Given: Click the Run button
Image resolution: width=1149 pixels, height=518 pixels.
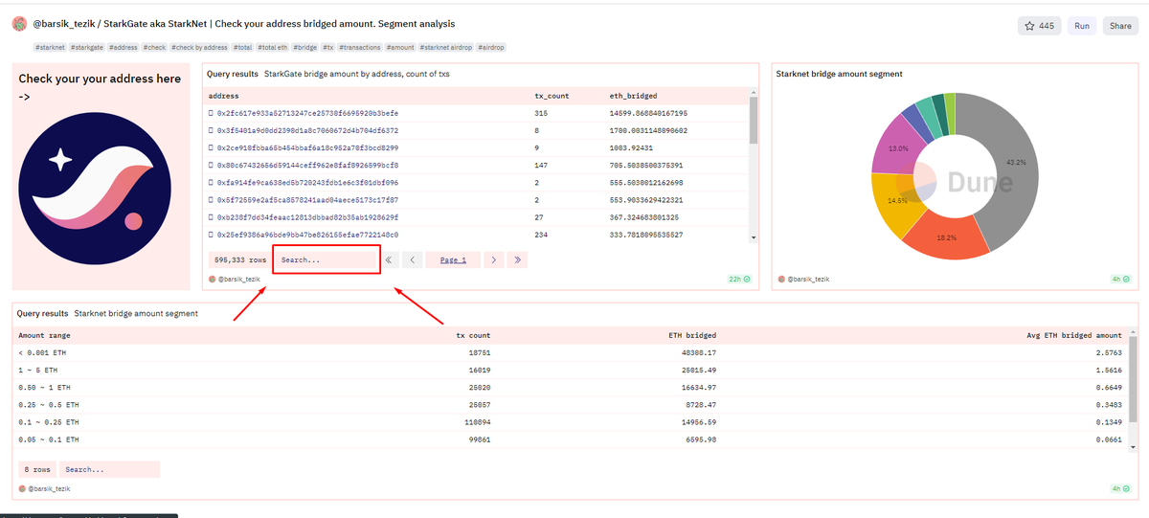Looking at the screenshot, I should click(x=1081, y=26).
